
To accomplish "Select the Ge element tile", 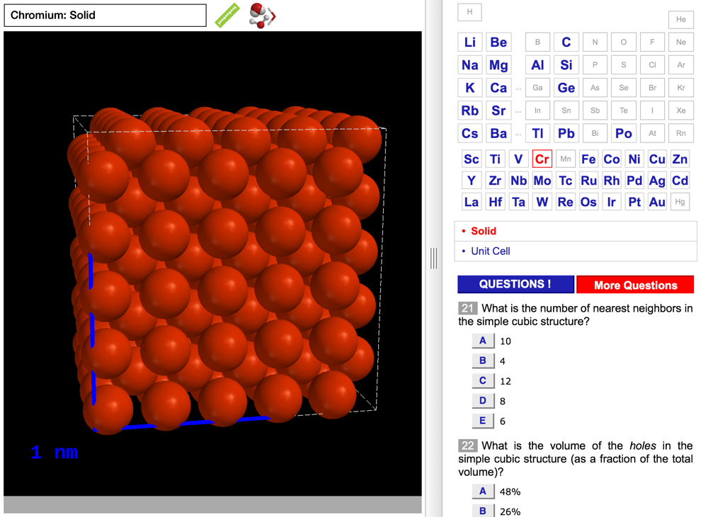I will (x=566, y=88).
